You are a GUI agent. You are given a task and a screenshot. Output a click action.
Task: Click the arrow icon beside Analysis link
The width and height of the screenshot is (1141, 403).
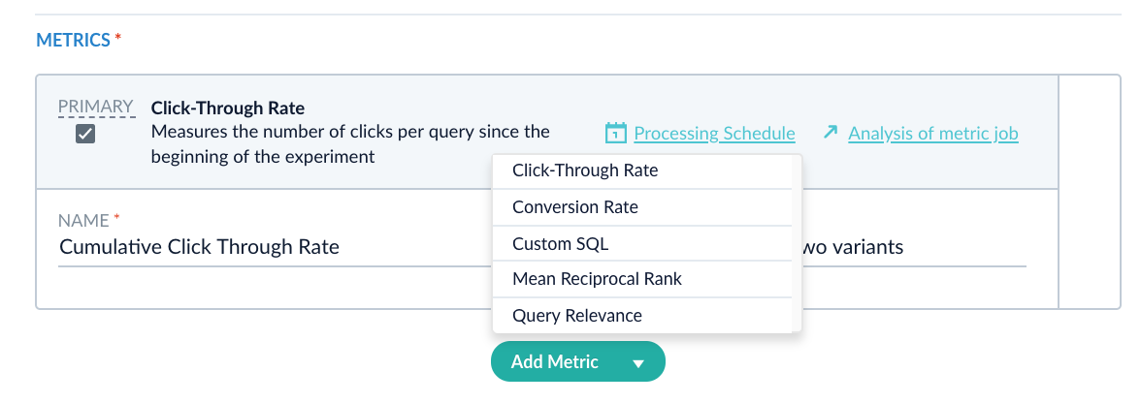pos(830,132)
